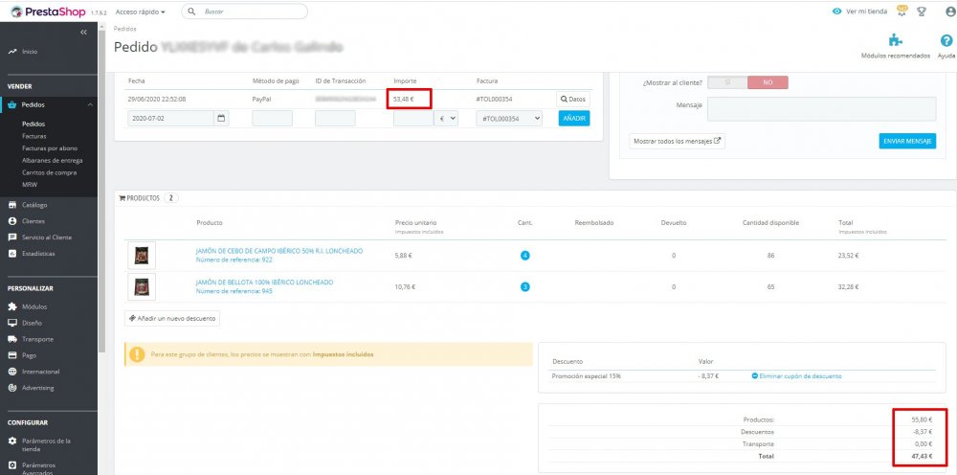Click the quantity 3 badge
The height and width of the screenshot is (475, 957).
click(x=524, y=286)
